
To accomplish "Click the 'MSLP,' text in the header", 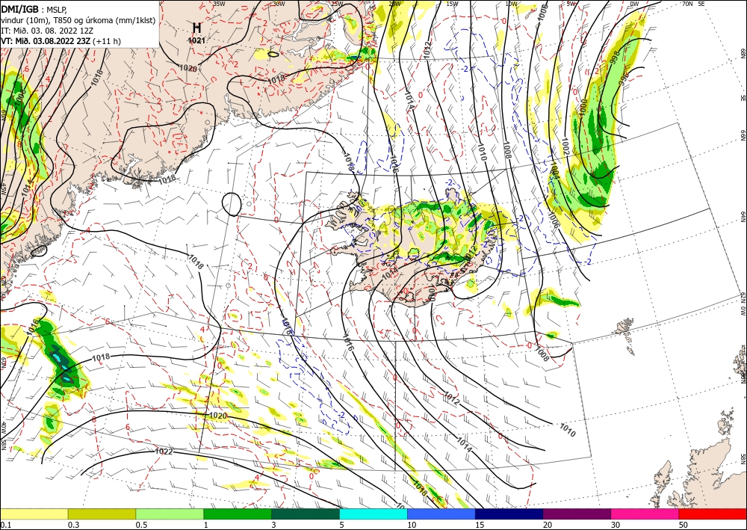I will [x=58, y=9].
